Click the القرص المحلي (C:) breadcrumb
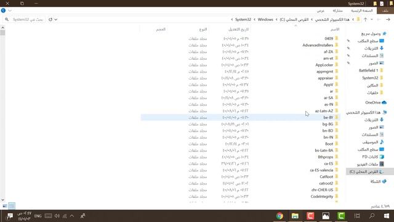 [x=294, y=19]
